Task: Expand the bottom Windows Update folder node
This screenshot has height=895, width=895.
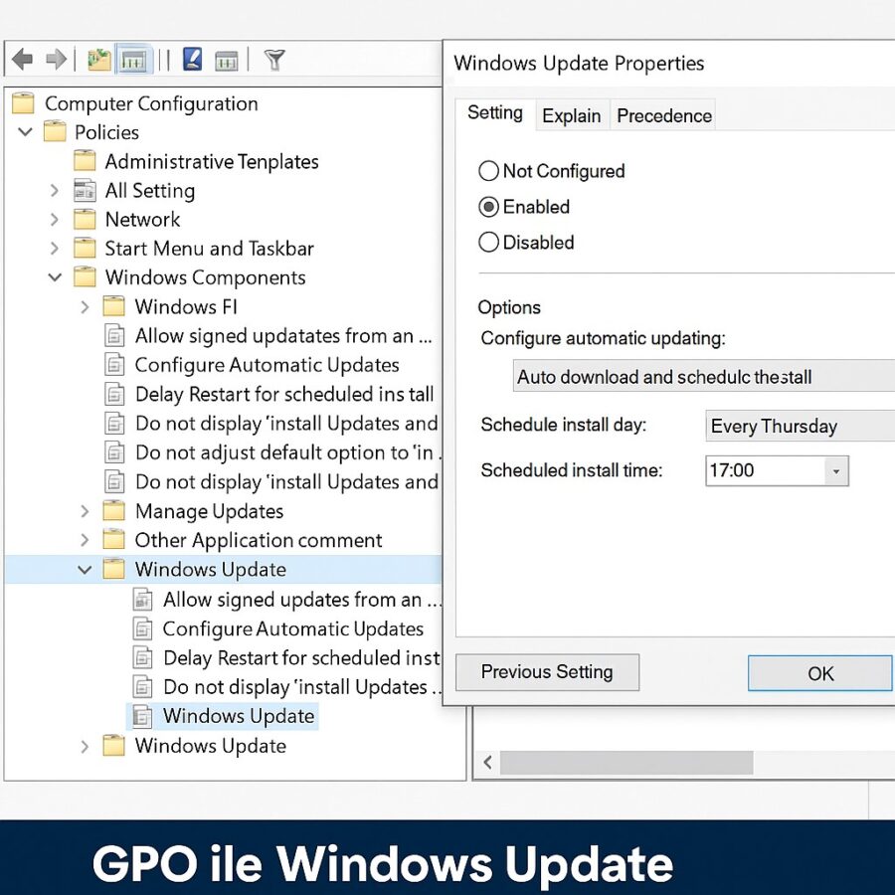Action: (85, 746)
